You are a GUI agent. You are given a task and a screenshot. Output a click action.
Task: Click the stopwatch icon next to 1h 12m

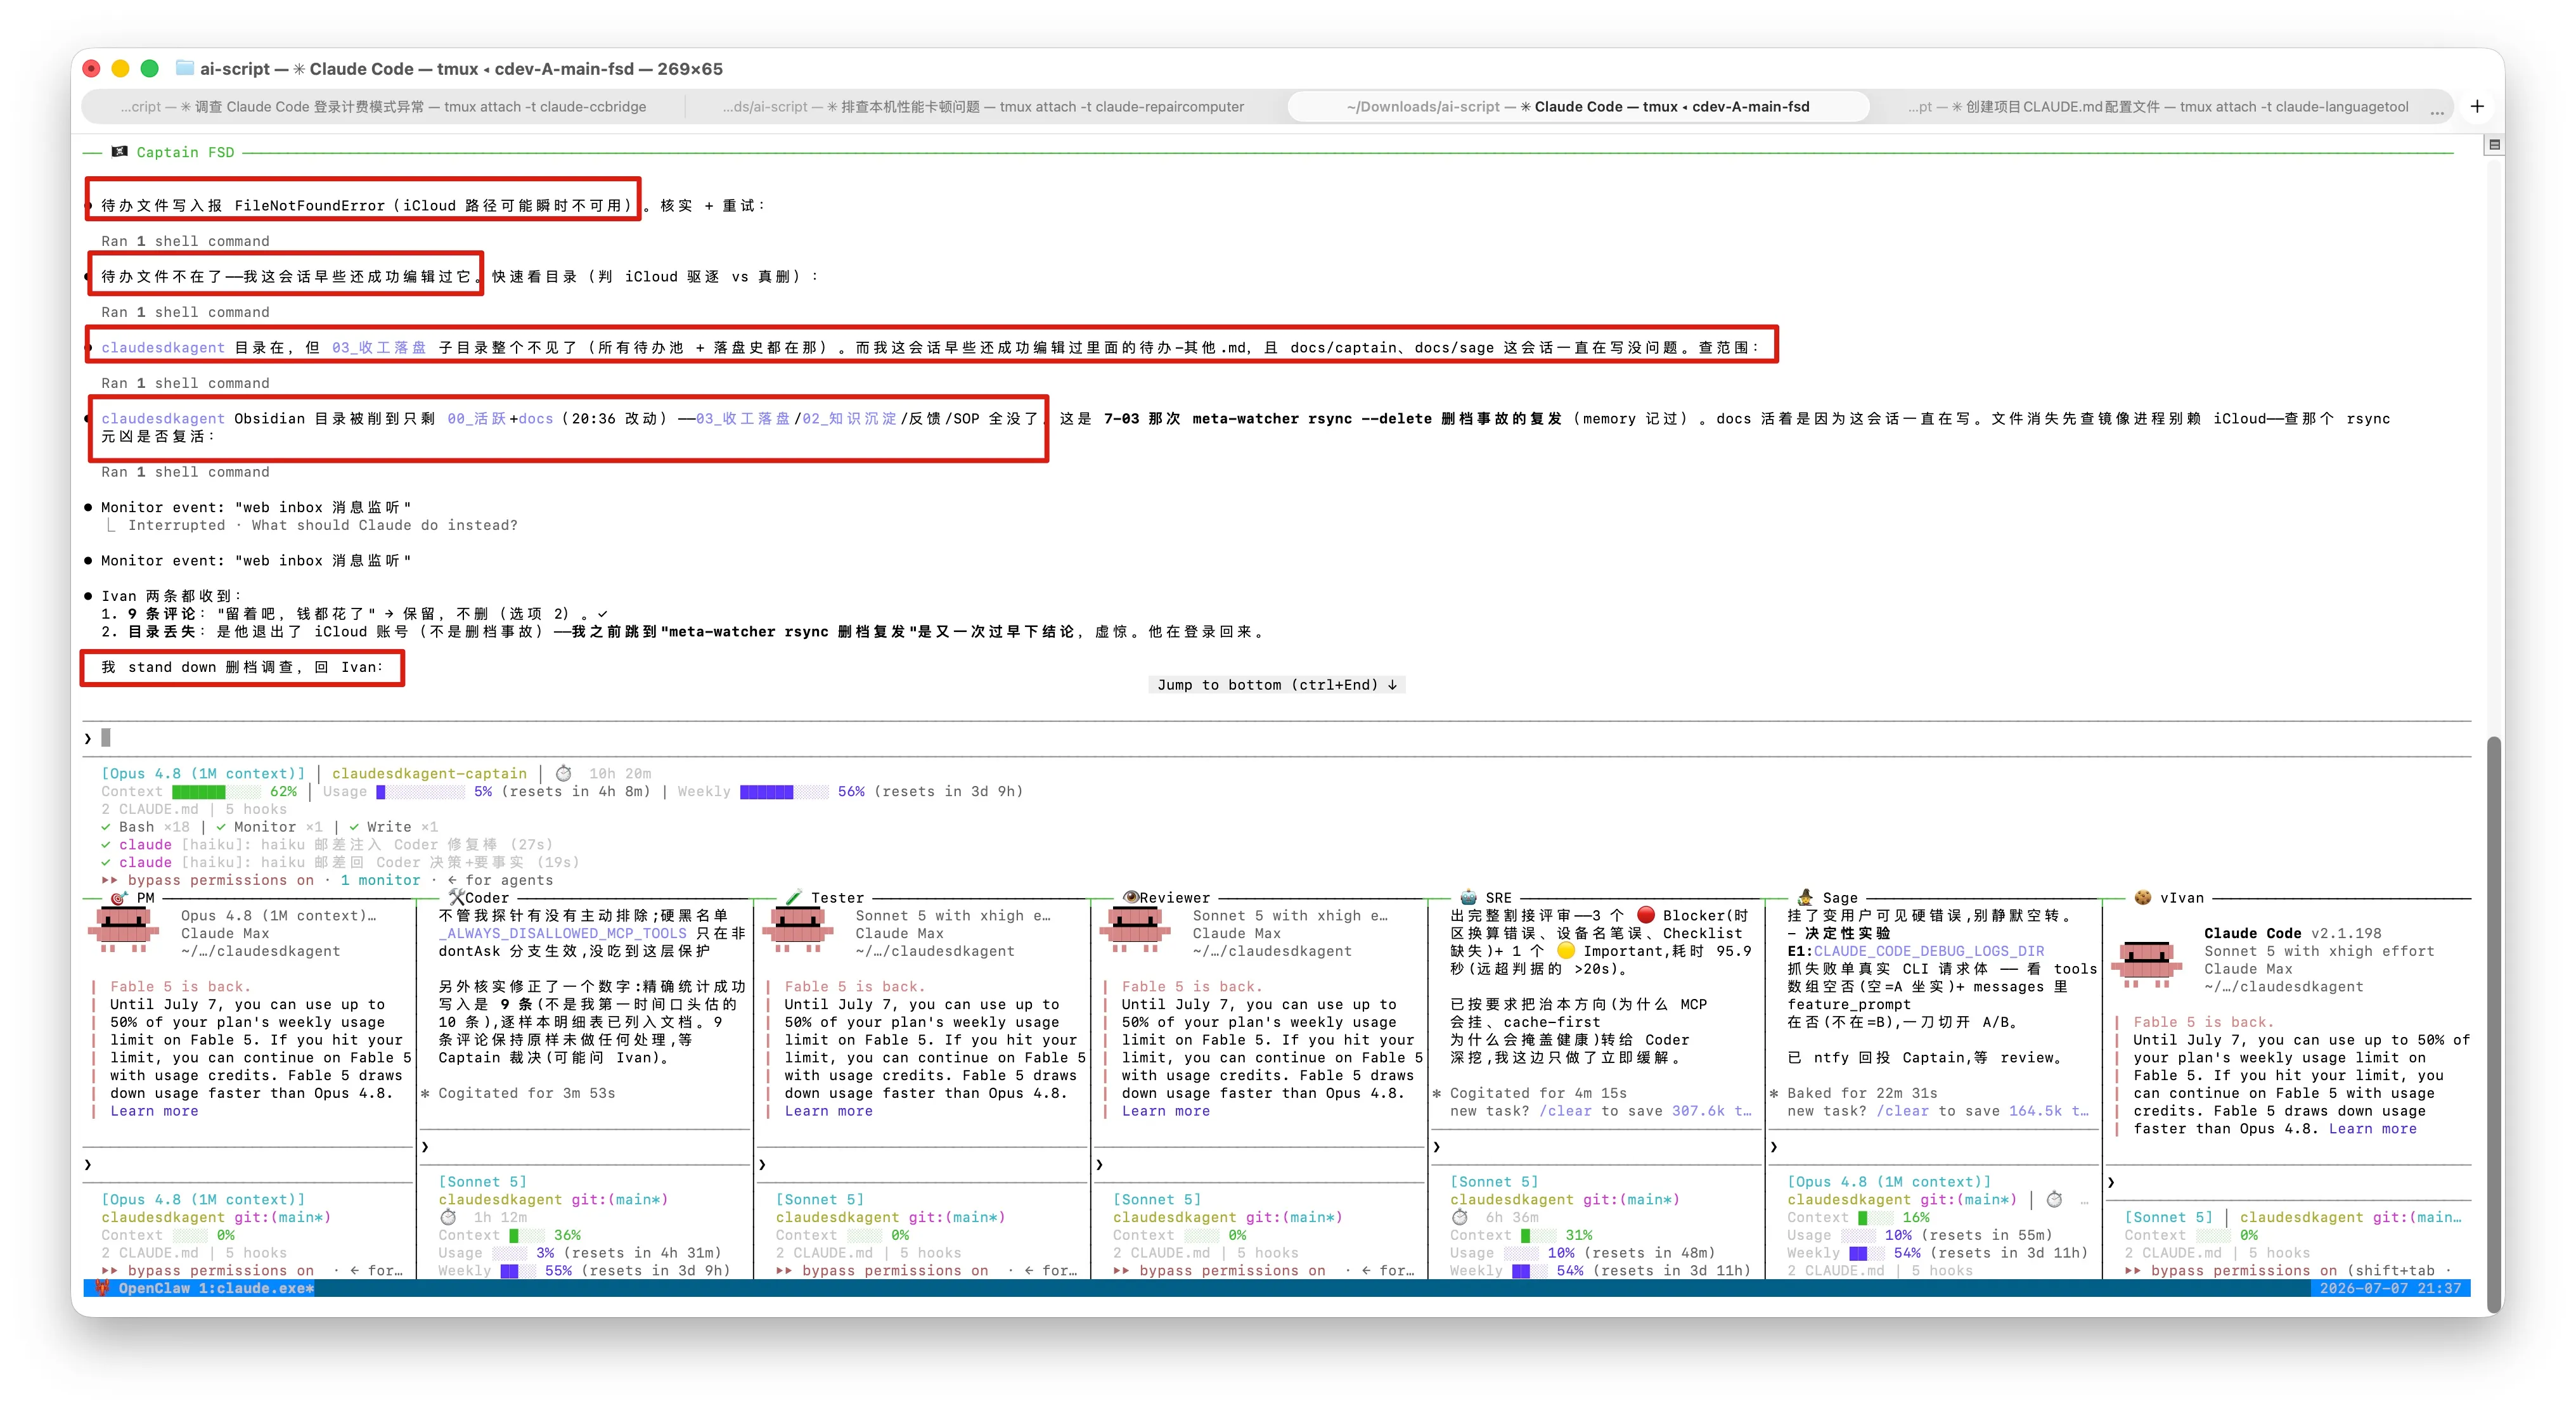pyautogui.click(x=449, y=1217)
